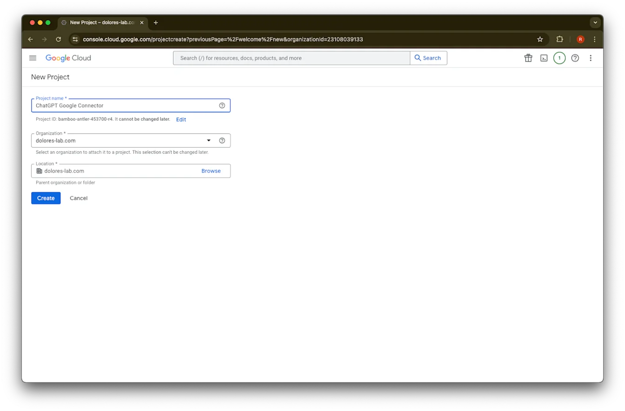Viewport: 625px width, 411px height.
Task: Close the New Project tab
Action: pos(142,22)
